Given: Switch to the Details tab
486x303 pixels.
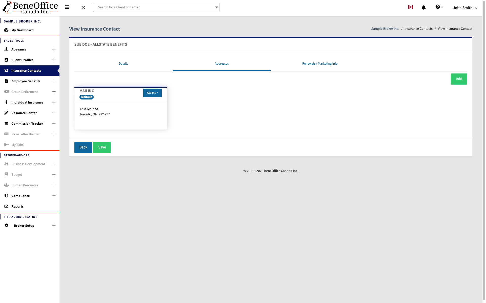Looking at the screenshot, I should pyautogui.click(x=123, y=64).
